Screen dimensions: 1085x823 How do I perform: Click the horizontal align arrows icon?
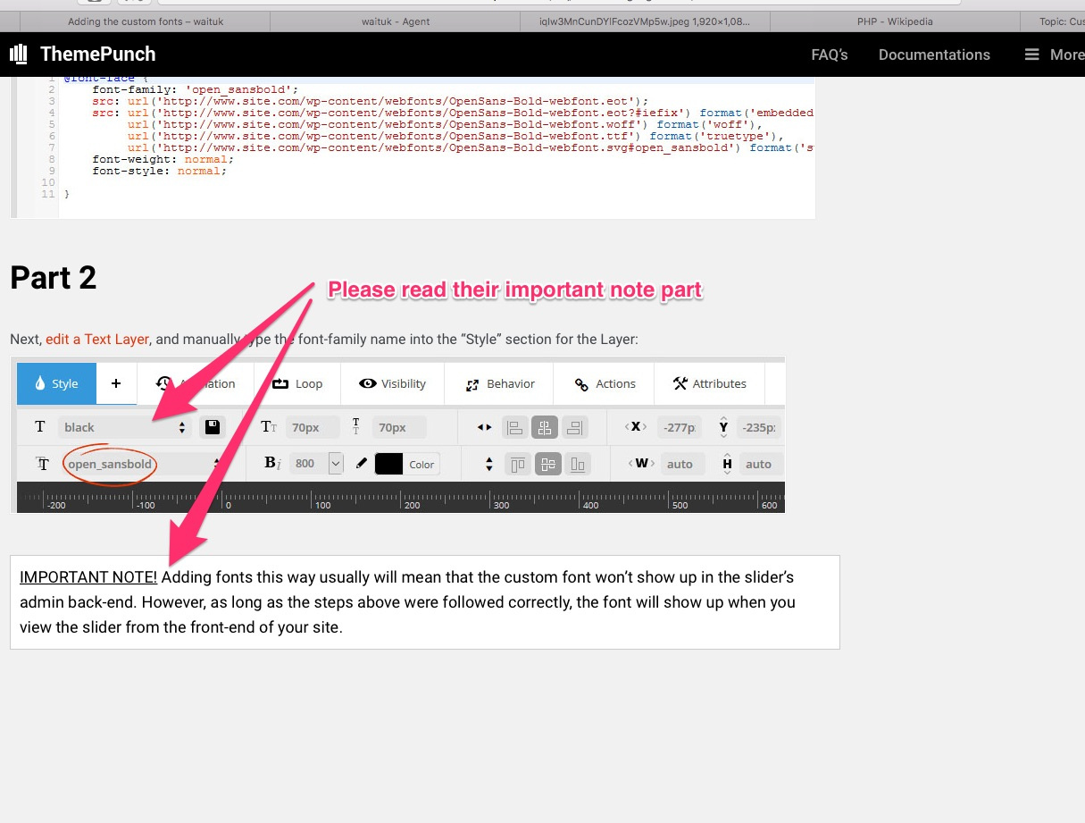point(484,427)
